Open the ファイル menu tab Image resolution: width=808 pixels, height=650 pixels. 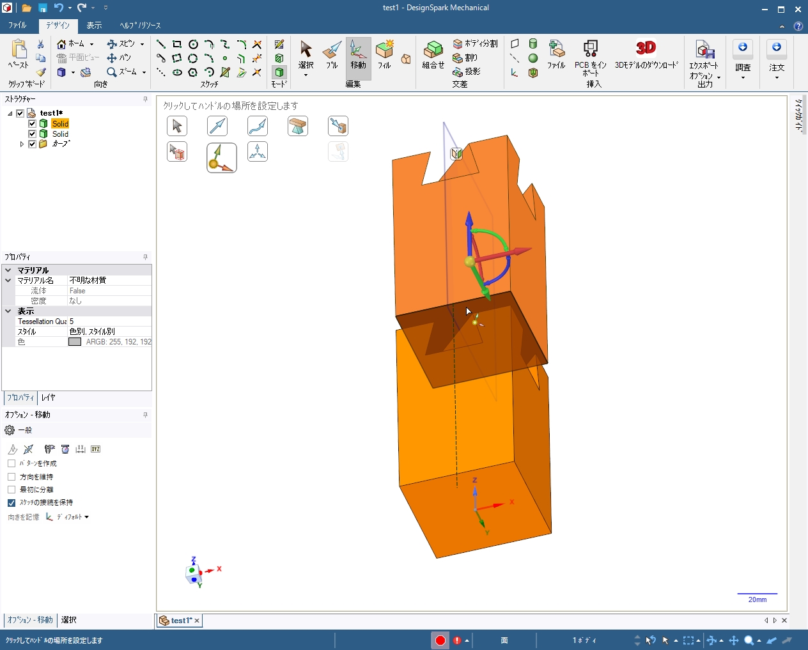pyautogui.click(x=17, y=26)
